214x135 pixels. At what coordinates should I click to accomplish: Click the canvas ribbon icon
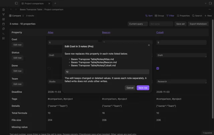(x=4, y=19)
